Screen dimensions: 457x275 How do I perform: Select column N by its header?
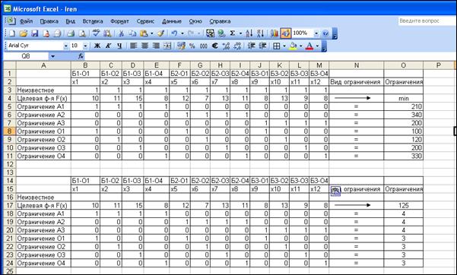357,65
